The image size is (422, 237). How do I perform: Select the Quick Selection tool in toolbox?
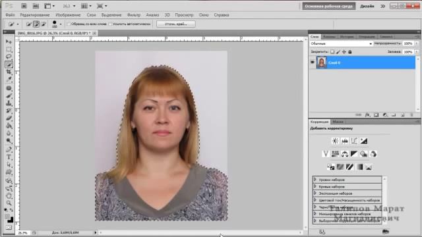click(9, 65)
